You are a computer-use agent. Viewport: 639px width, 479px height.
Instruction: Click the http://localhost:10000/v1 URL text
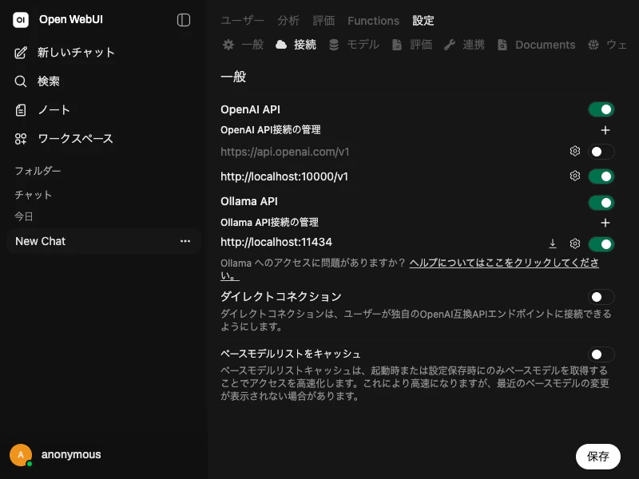point(284,176)
